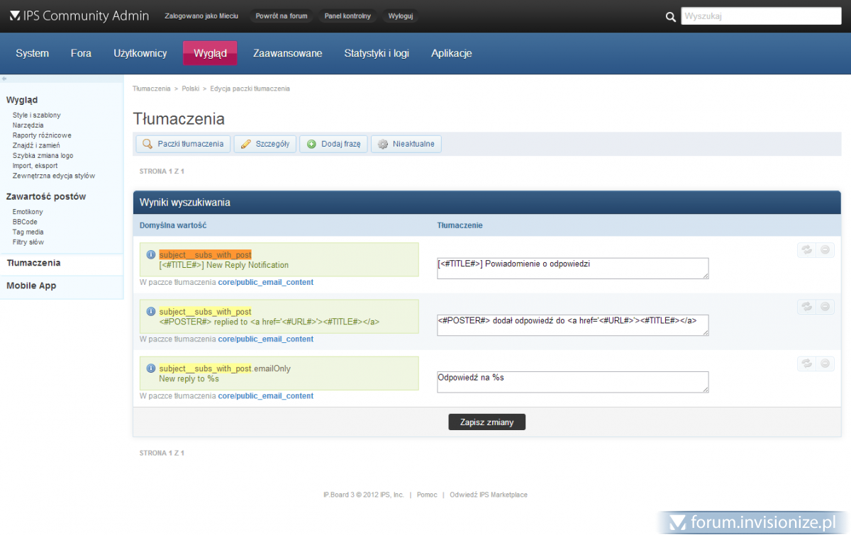The image size is (851, 535).
Task: Click the remove icon for emailOnly row
Action: (825, 364)
